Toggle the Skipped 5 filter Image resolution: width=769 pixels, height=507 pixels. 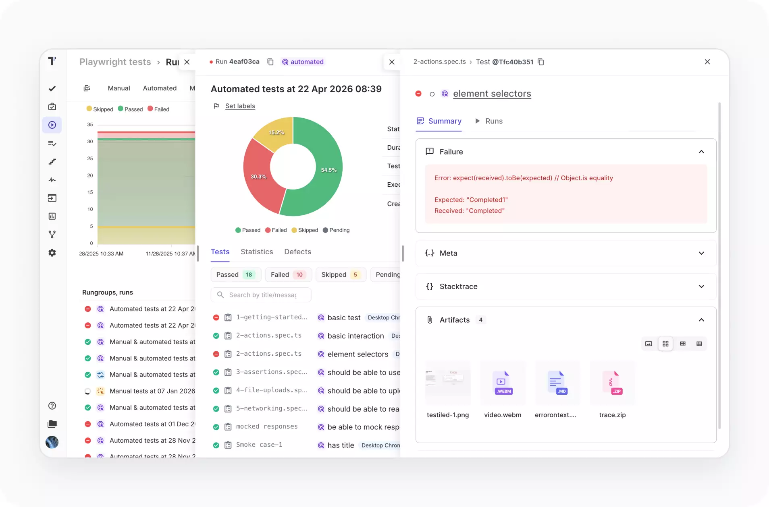pos(341,274)
